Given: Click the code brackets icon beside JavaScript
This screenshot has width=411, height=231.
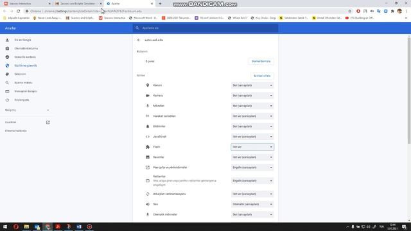Looking at the screenshot, I should (148, 137).
